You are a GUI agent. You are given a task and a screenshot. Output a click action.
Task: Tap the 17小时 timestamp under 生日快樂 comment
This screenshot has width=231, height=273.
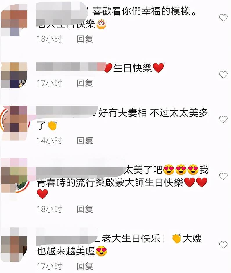[49, 83]
